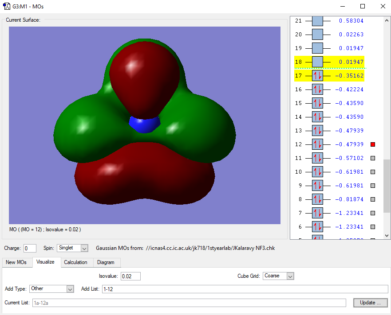The height and width of the screenshot is (315, 391).
Task: Open the Diagram tab
Action: click(106, 262)
